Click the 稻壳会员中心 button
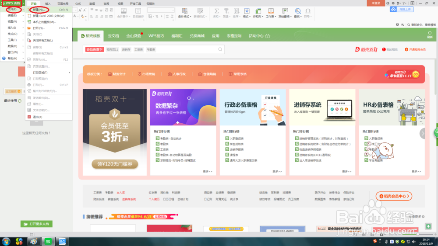 (394, 196)
